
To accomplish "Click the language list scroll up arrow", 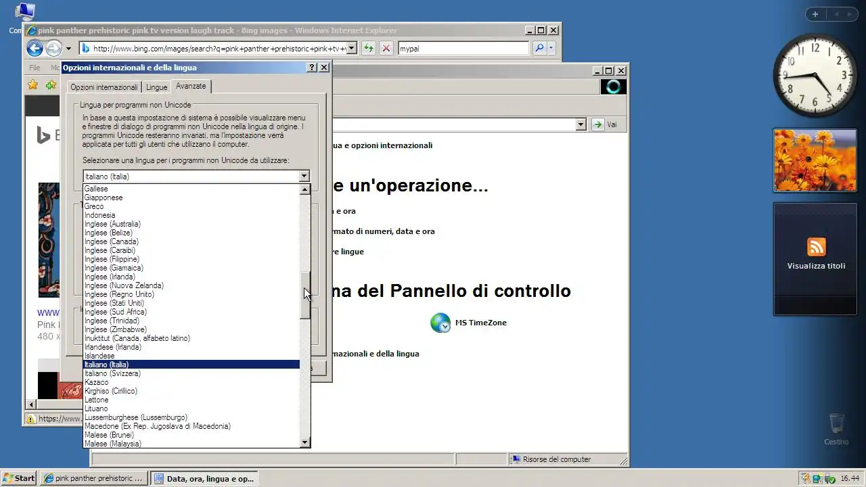I will click(x=305, y=189).
